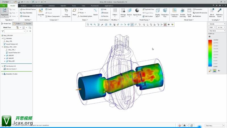Viewport: 227px width, 128px height.
Task: Expand the PBALL.PRT node
Action: coord(5,61)
